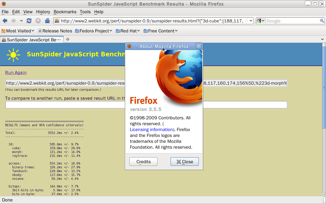Click the '3bit-bits-in-byte:' result row
This screenshot has height=204, width=326.
coord(46,190)
